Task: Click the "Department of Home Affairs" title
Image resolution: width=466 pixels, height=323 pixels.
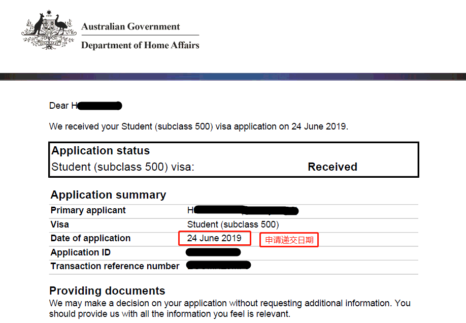Action: [x=140, y=45]
